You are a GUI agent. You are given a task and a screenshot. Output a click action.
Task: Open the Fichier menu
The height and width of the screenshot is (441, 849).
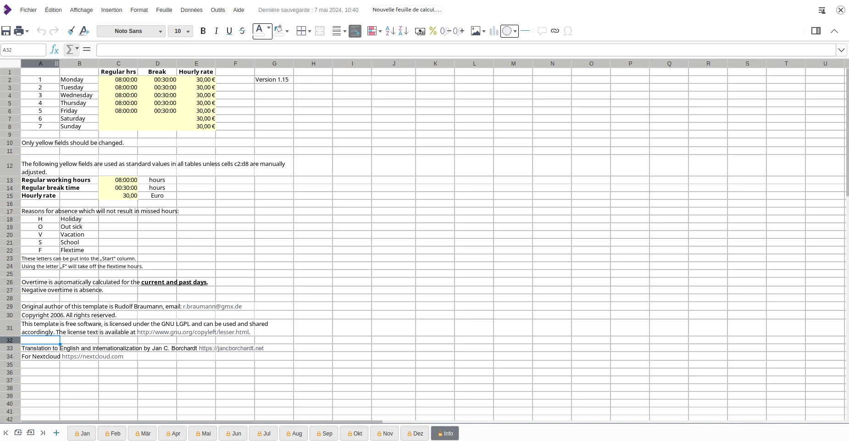(28, 10)
